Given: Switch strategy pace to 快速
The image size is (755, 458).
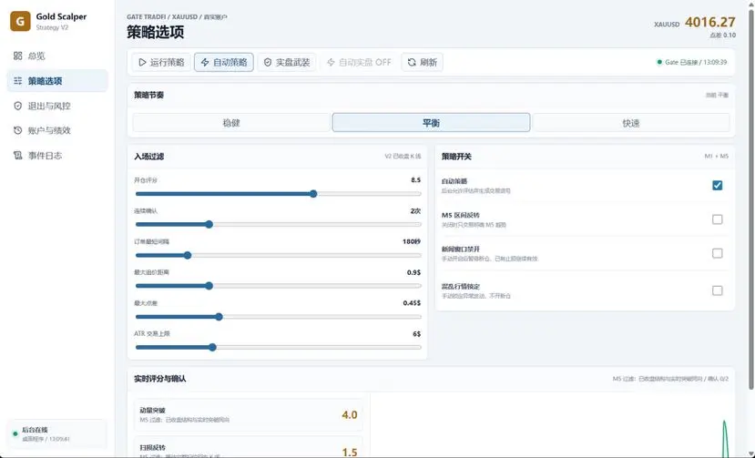Looking at the screenshot, I should [x=631, y=123].
